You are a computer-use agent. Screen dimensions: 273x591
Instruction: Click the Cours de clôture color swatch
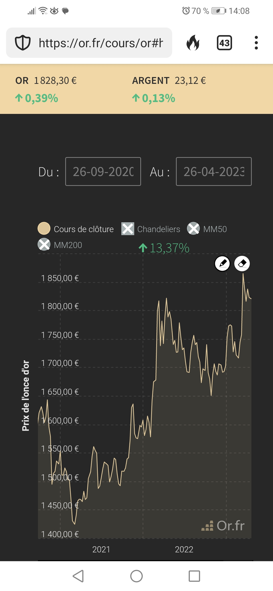pos(44,228)
